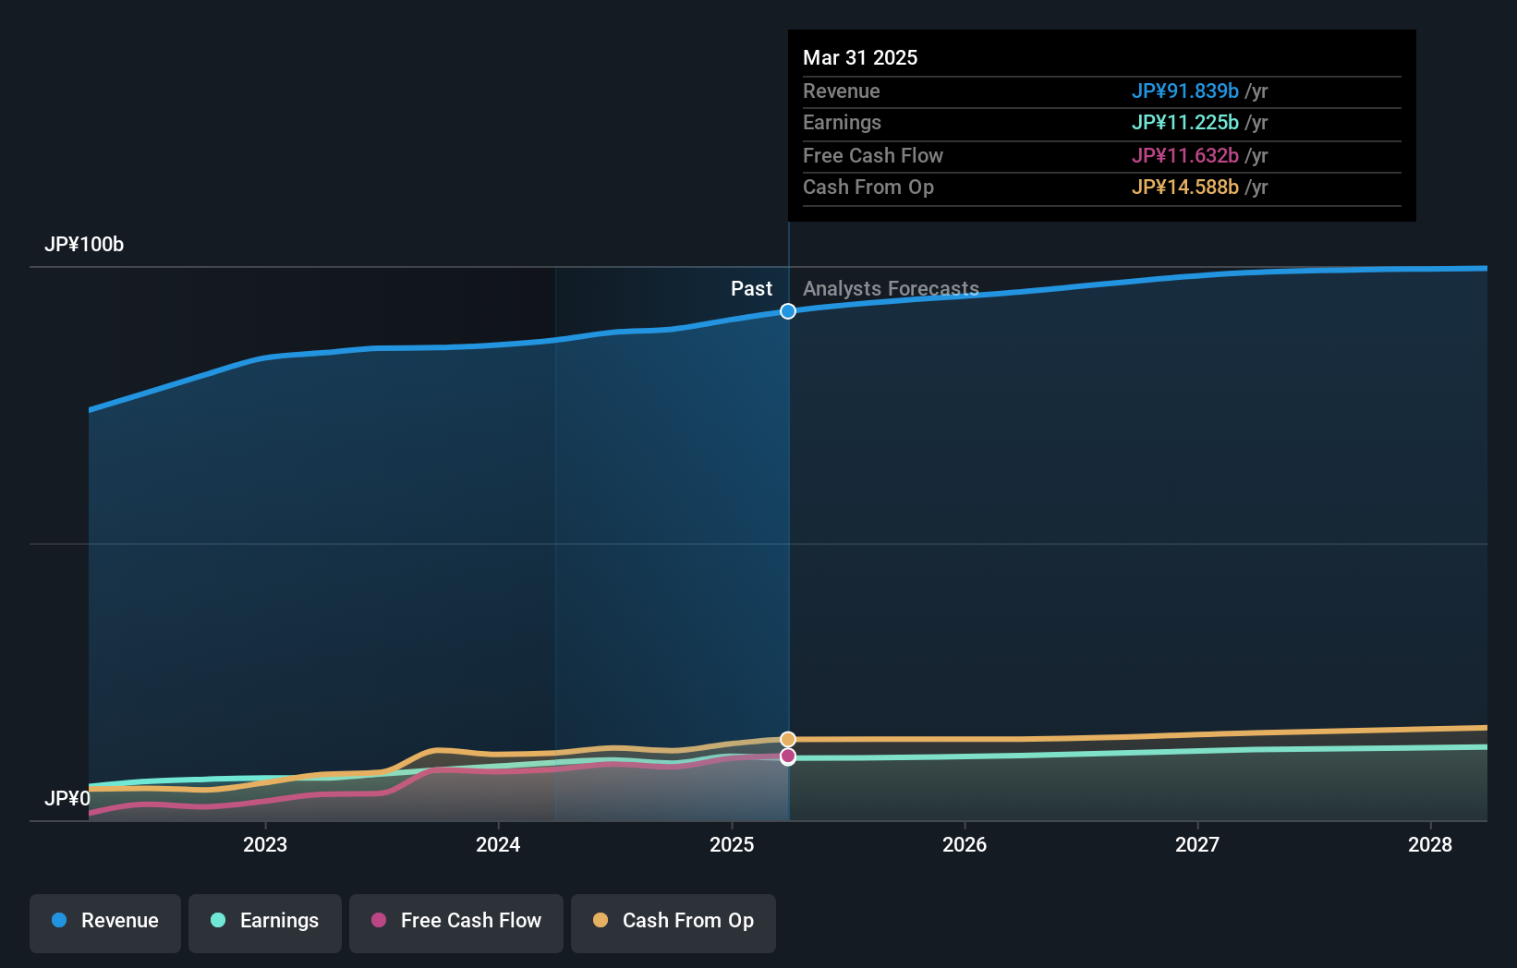Toggle the Revenue series visibility
Viewport: 1517px width, 968px height.
[x=104, y=923]
